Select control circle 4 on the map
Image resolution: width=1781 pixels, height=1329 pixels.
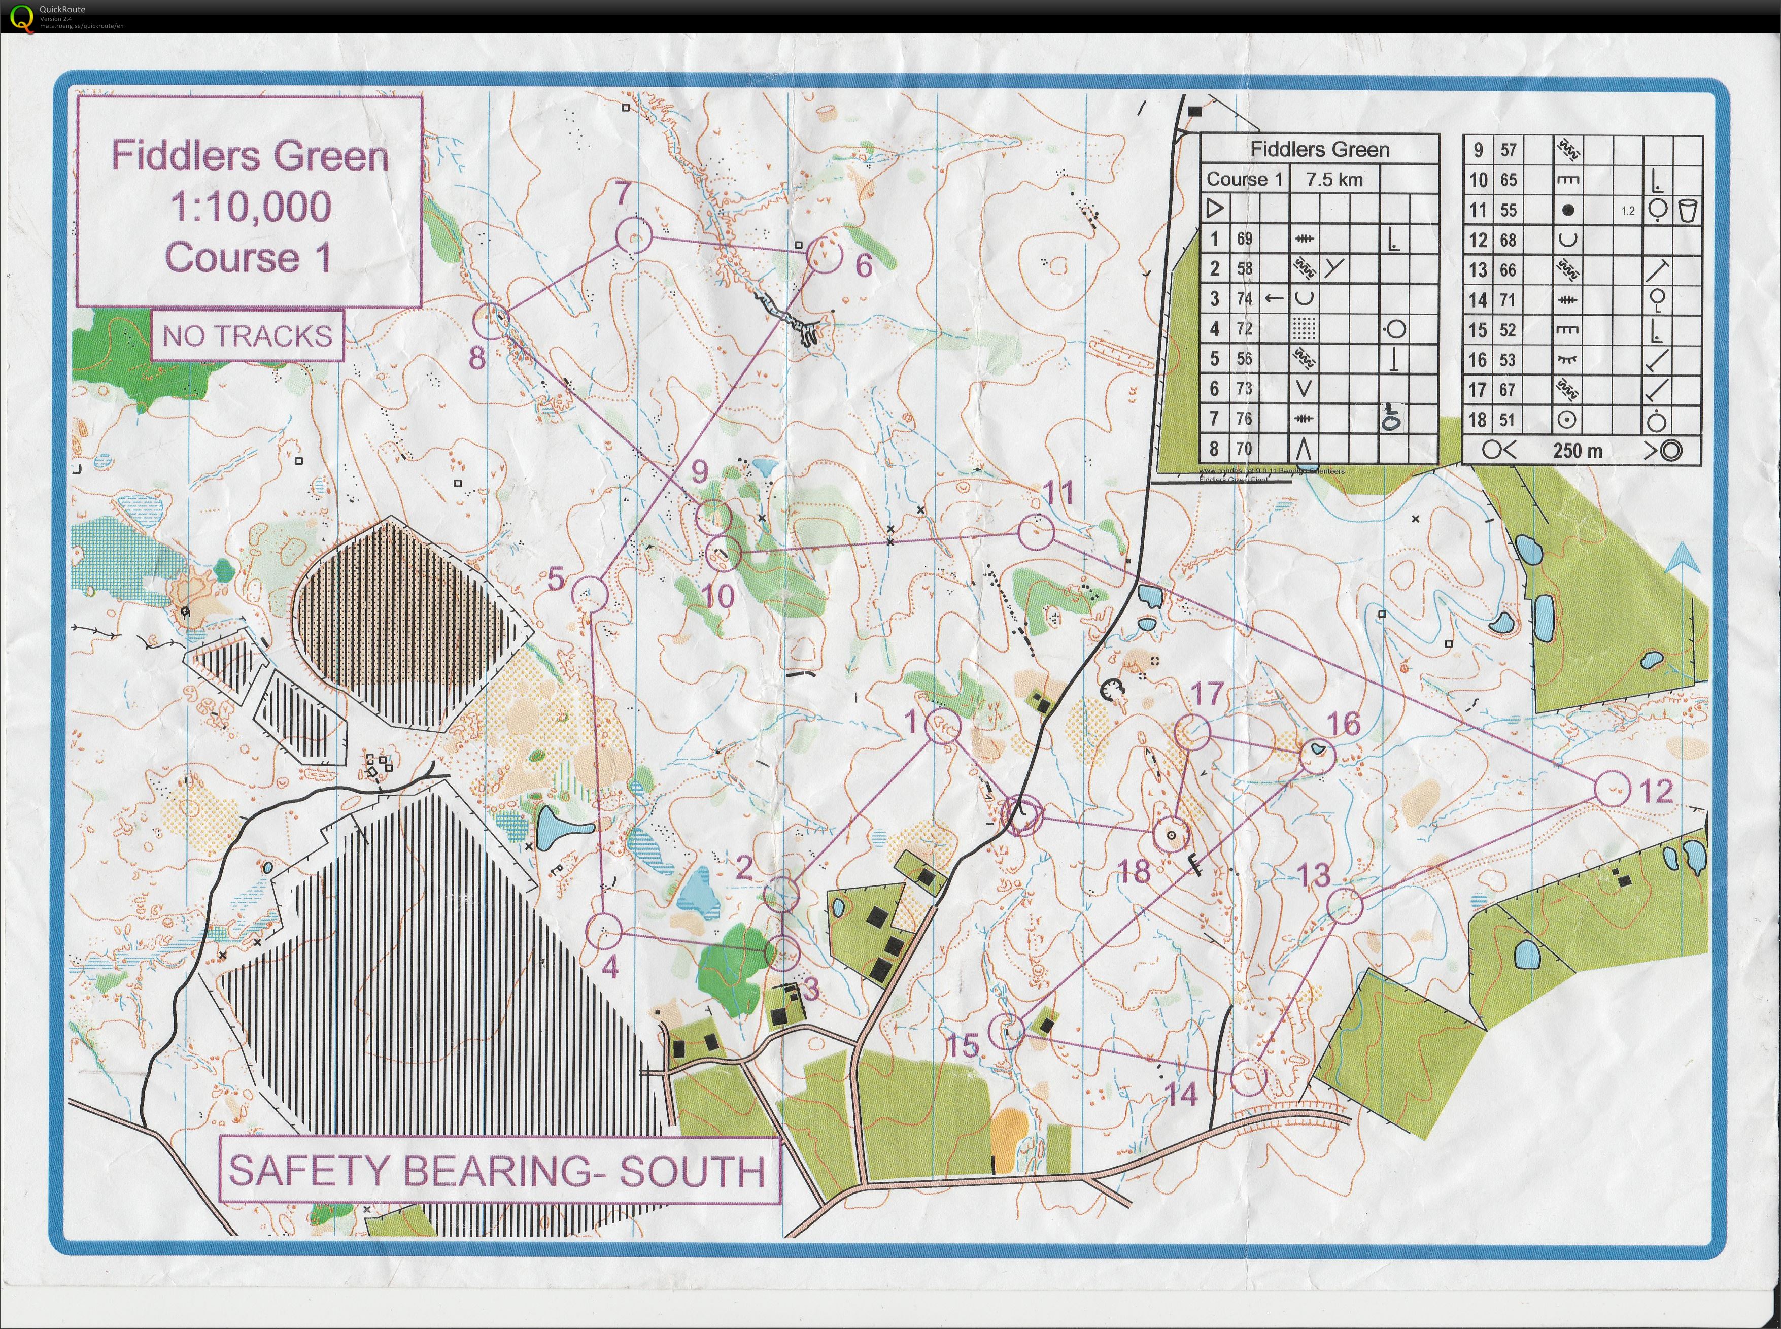click(x=604, y=932)
